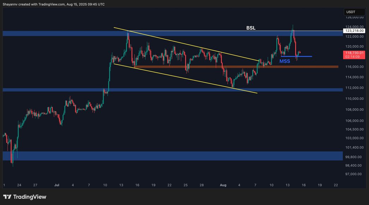This screenshot has height=205, width=369.
Task: Click the Aug label on the time axis
Action: tap(223, 185)
